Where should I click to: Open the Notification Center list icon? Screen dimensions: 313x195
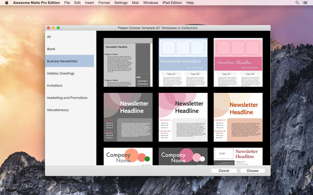(306, 3)
